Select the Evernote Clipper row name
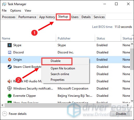The height and width of the screenshot is (120, 134). pyautogui.click(x=24, y=96)
